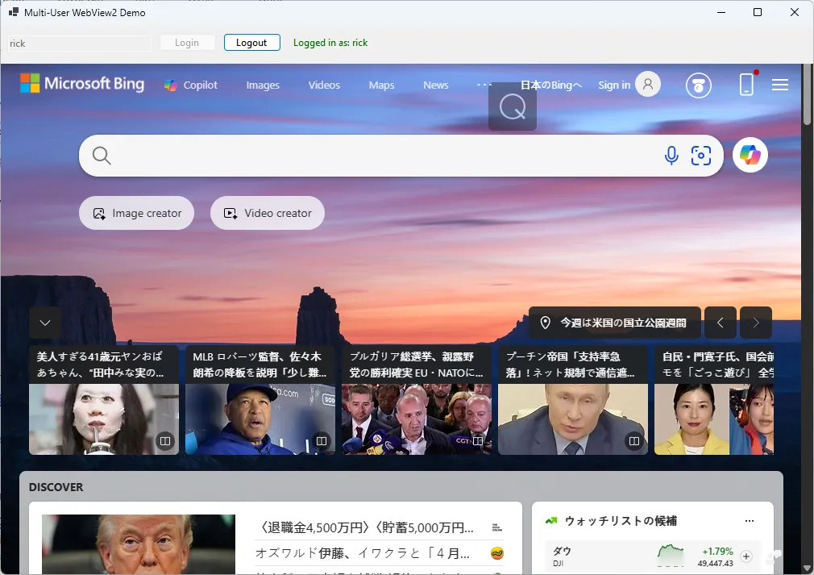This screenshot has width=814, height=575.
Task: Start voice search with microphone icon
Action: click(671, 156)
